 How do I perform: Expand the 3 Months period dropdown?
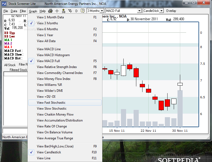tap(102, 11)
